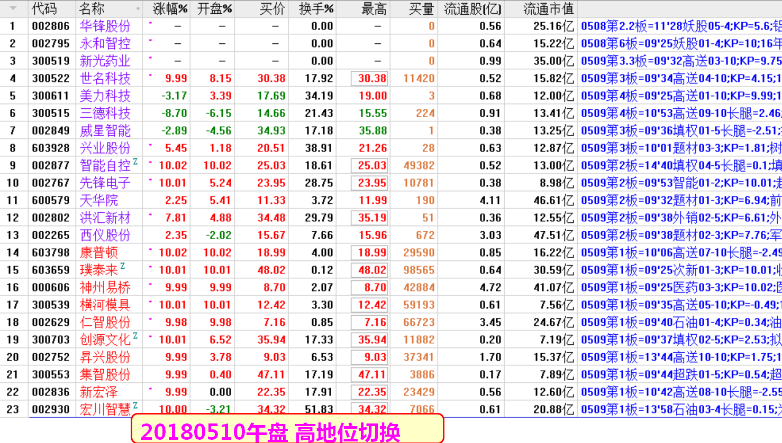This screenshot has width=782, height=443.
Task: Click the 流通市值 column header
Action: 549,8
